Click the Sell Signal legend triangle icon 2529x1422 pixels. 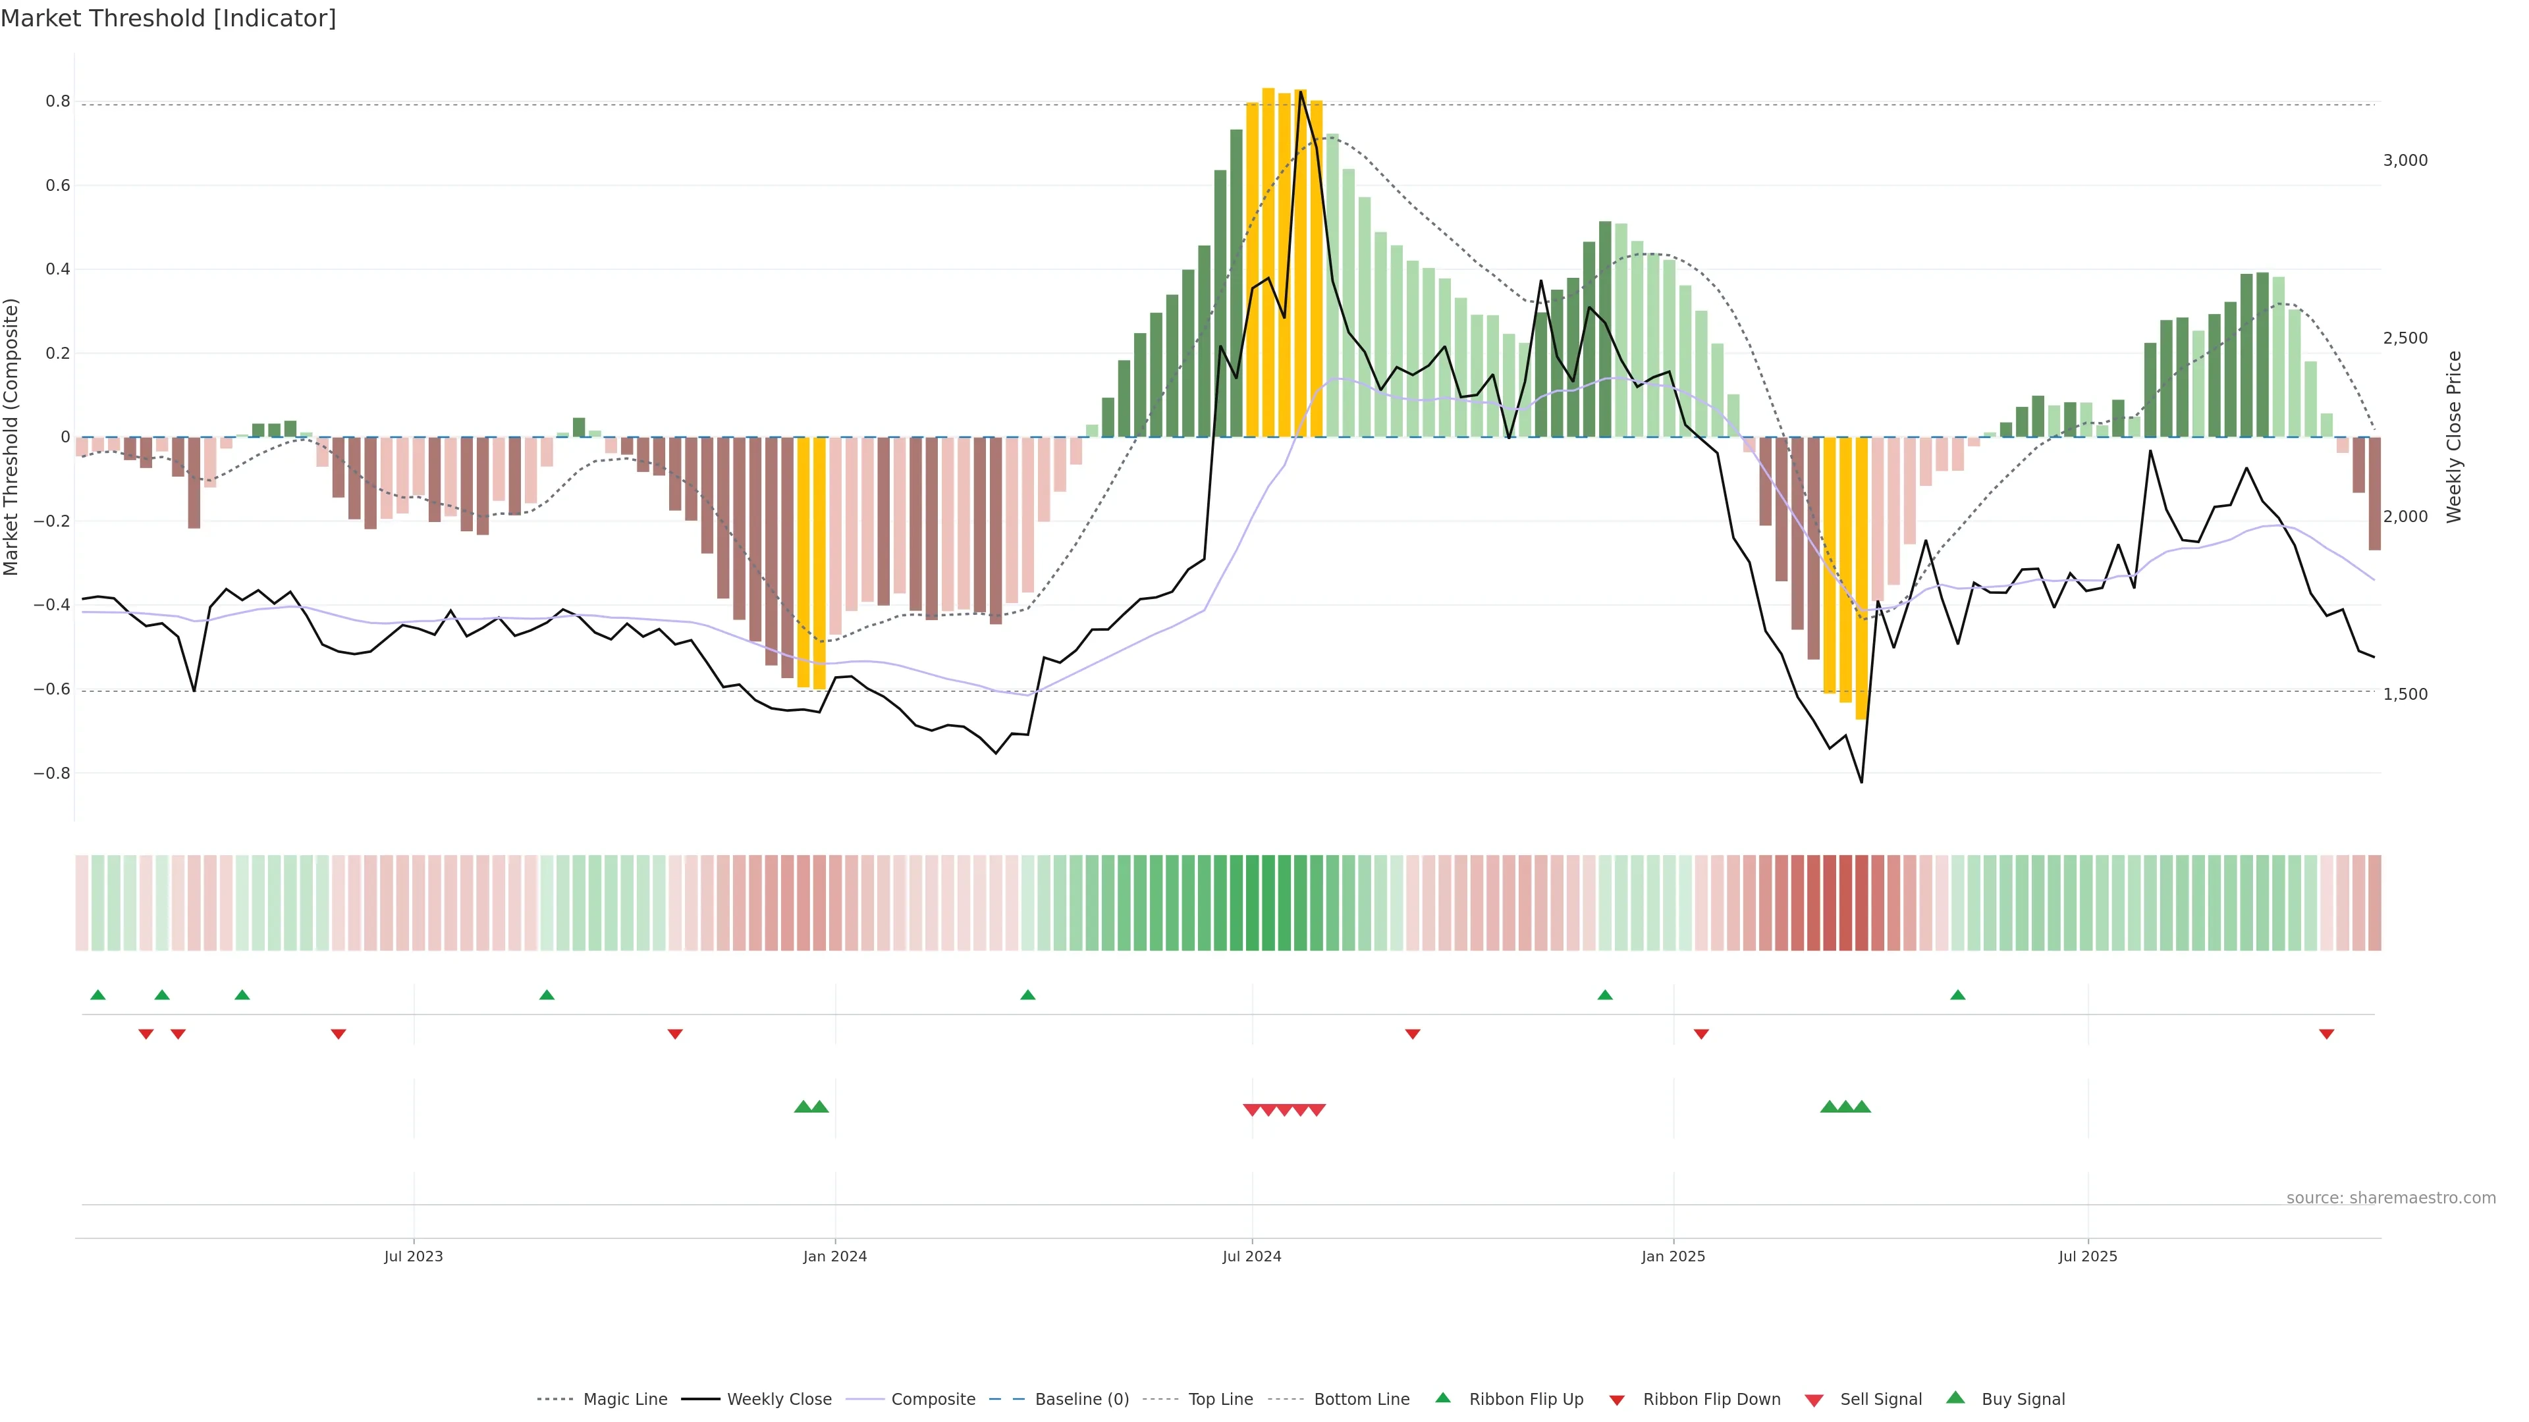pos(1813,1400)
